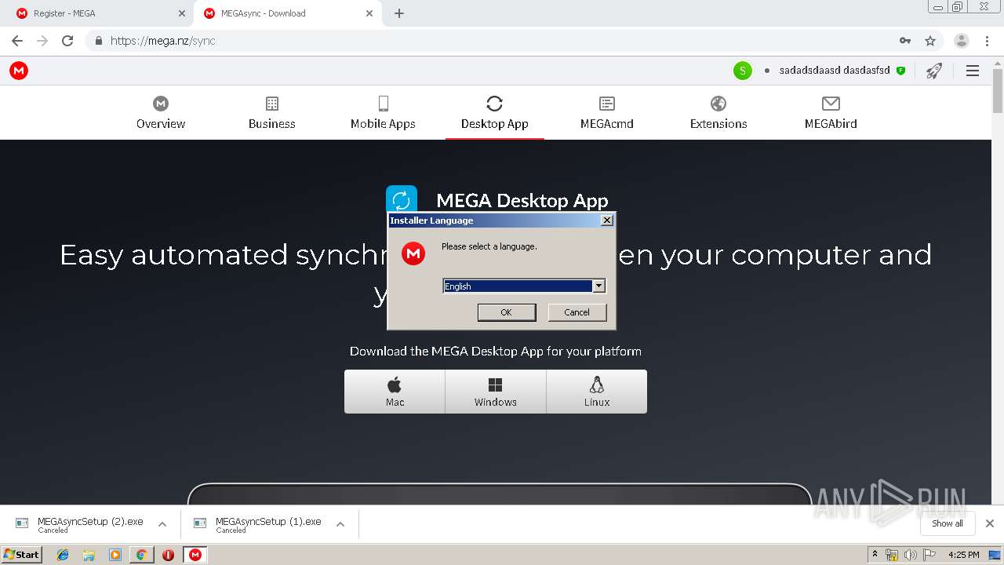
Task: Close the MEGAsync - Download tab
Action: tap(369, 13)
